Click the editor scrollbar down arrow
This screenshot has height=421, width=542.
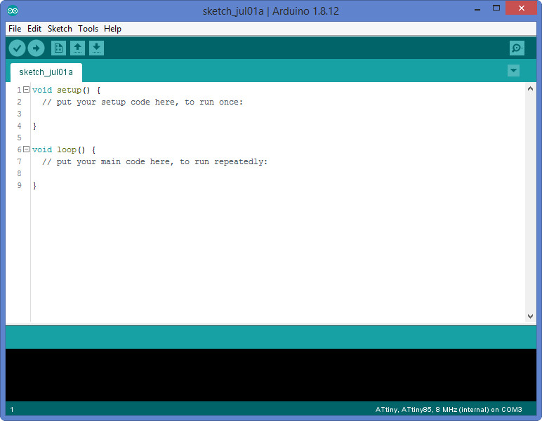(530, 316)
